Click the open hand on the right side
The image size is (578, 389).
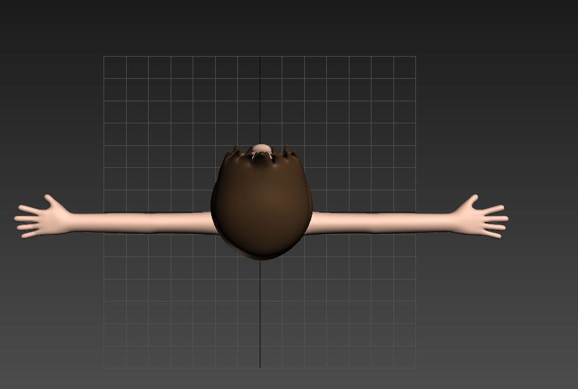coord(481,218)
